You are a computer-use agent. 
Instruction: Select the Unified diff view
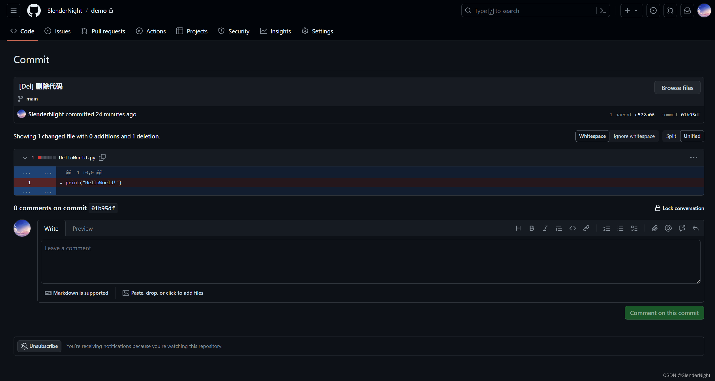pos(692,136)
